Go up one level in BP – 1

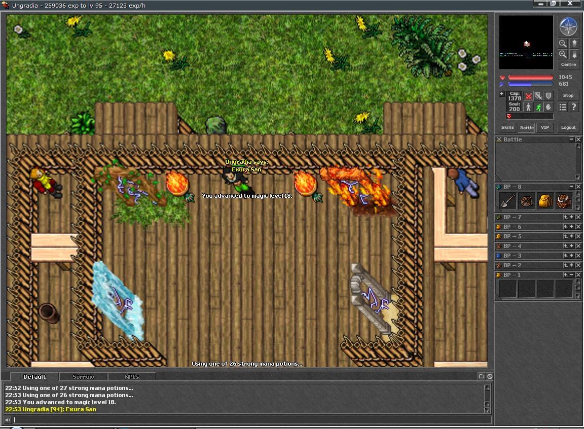566,275
